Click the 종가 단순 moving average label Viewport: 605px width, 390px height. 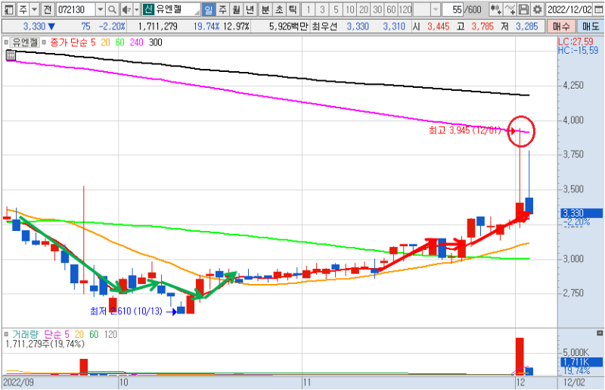pyautogui.click(x=69, y=42)
